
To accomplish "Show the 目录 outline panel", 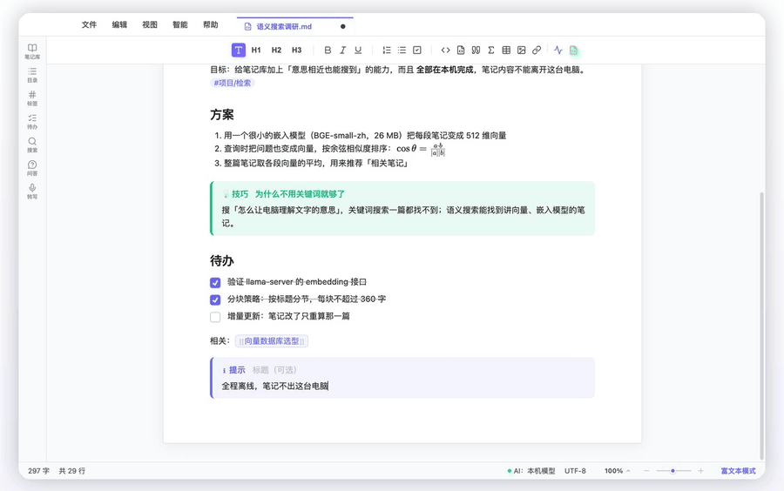I will click(32, 74).
